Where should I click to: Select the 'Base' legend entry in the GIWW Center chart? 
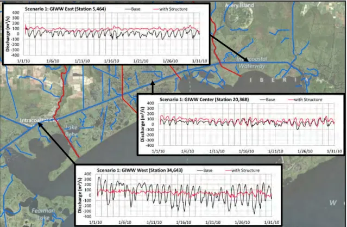pos(268,100)
